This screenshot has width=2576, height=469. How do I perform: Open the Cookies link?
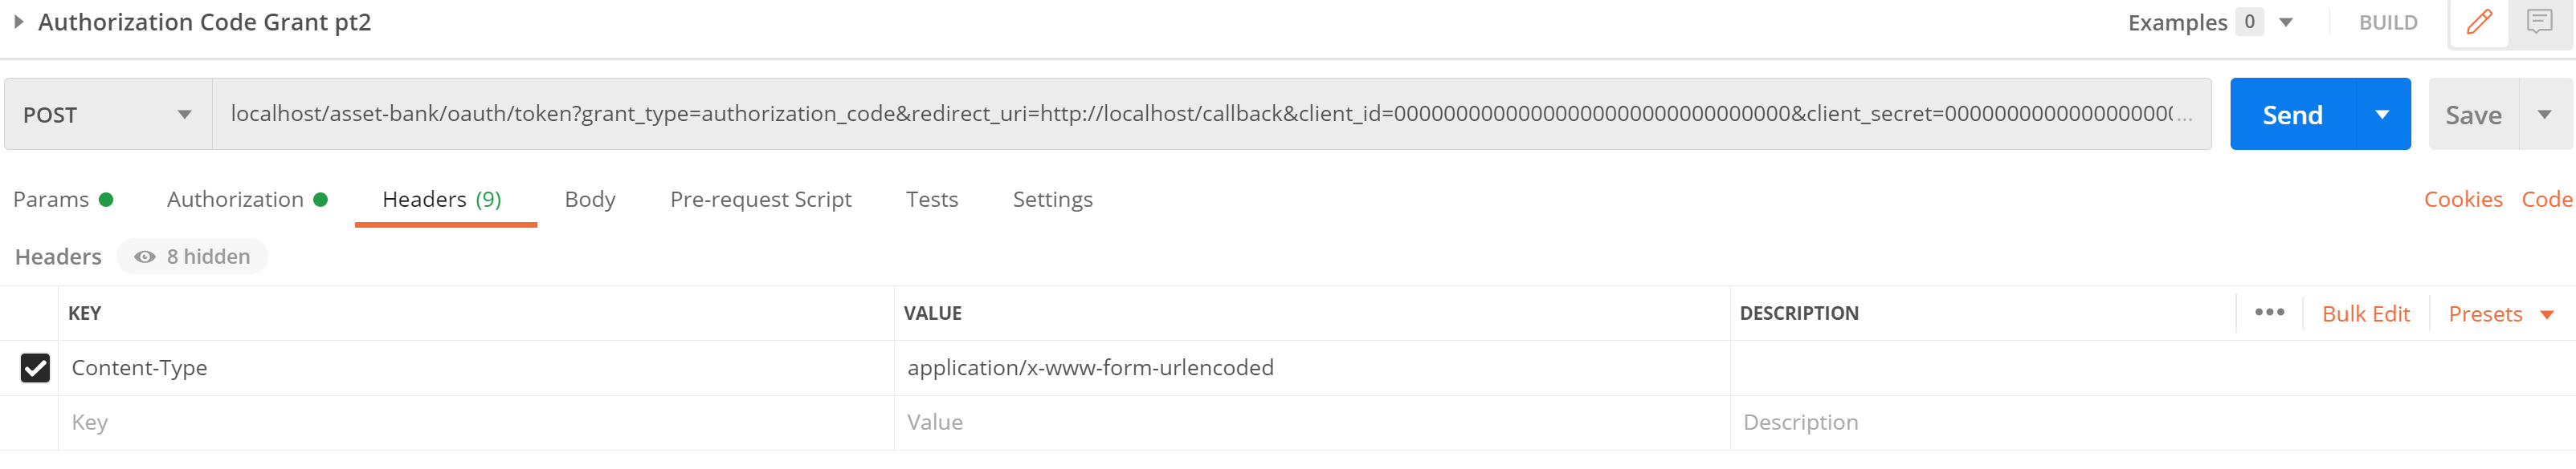point(2463,200)
